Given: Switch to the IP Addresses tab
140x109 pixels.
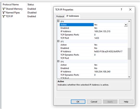Looking at the screenshot, I should [x=73, y=16].
